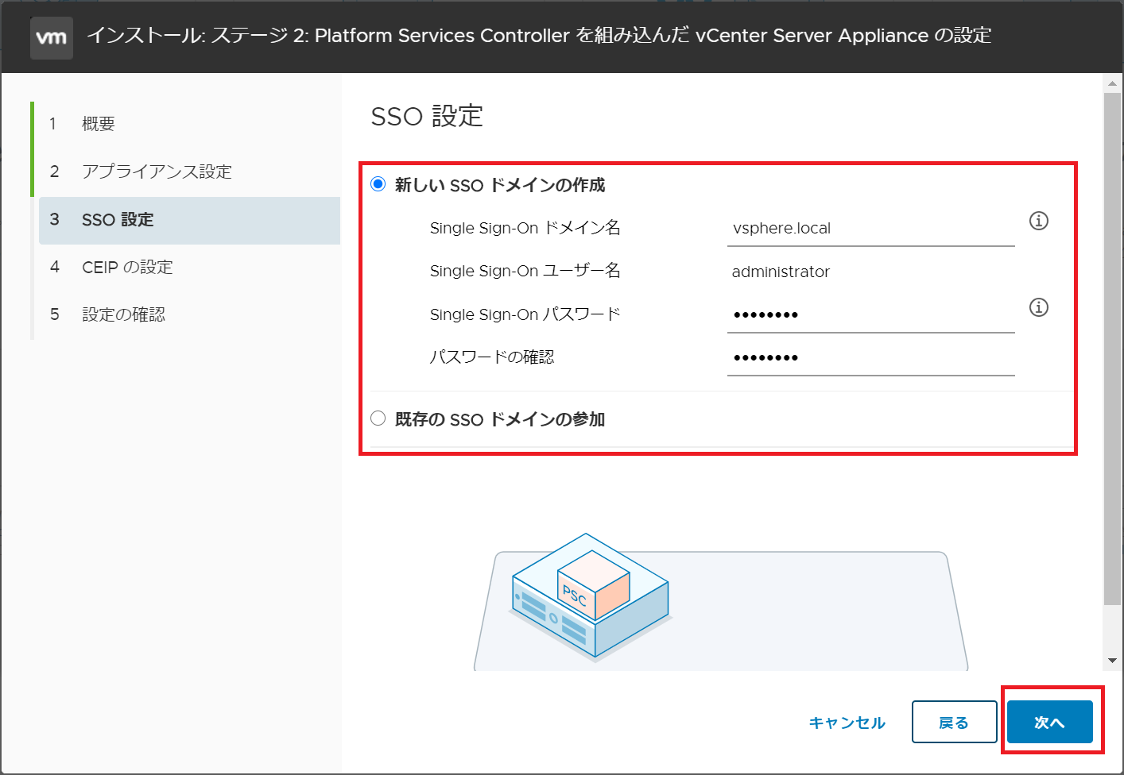Go to step 2 アプライアンス設定
The image size is (1124, 775).
click(189, 172)
